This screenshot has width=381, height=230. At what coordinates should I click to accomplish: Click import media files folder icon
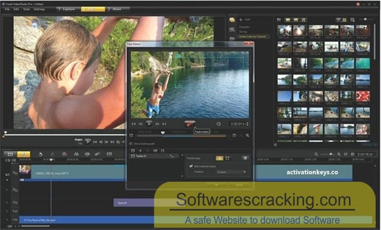(279, 20)
